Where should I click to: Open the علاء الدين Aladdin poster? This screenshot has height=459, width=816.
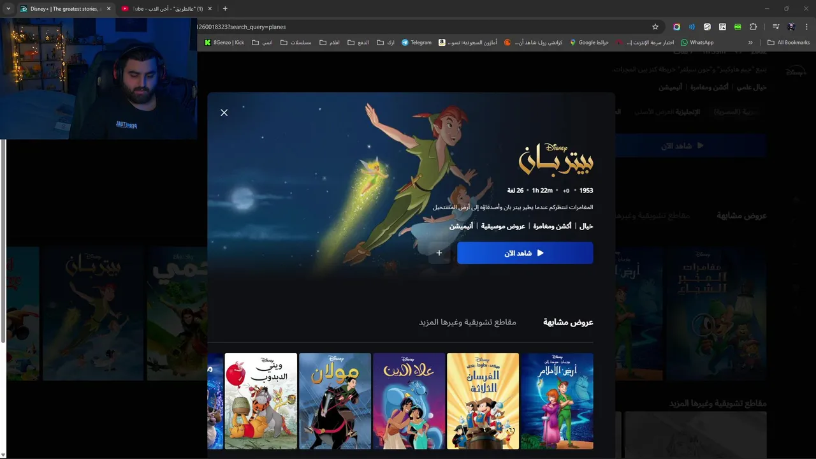click(x=409, y=401)
